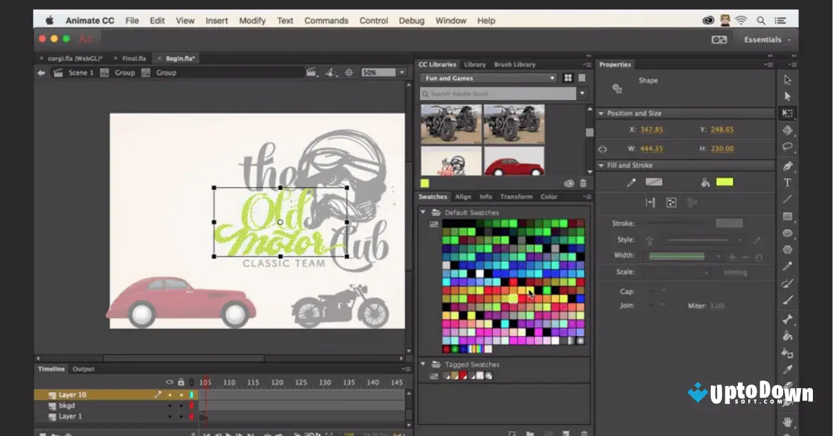Toggle outline mode for Layer 10
The width and height of the screenshot is (833, 436).
click(192, 394)
